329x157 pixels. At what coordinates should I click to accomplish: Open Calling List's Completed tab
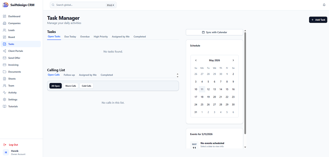coord(107,75)
